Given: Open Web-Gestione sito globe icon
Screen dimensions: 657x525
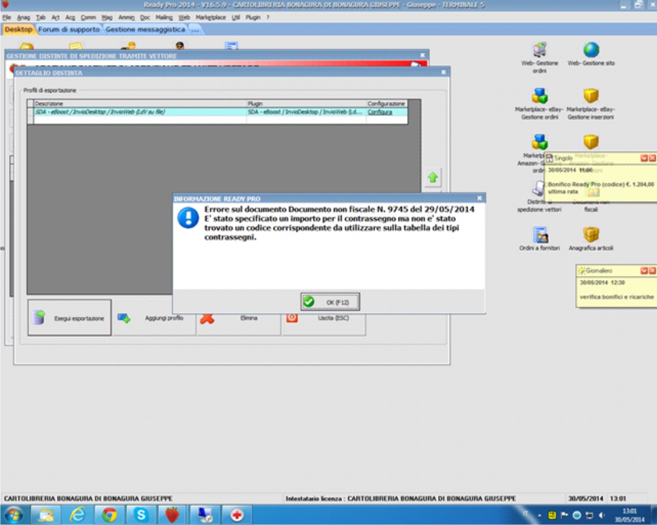Looking at the screenshot, I should pos(591,54).
